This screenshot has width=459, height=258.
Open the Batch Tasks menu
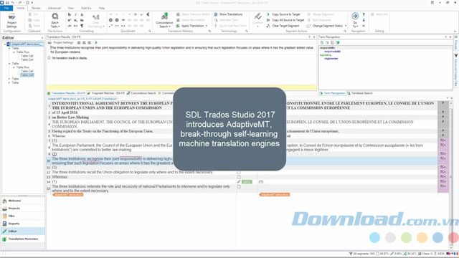pyautogui.click(x=55, y=21)
